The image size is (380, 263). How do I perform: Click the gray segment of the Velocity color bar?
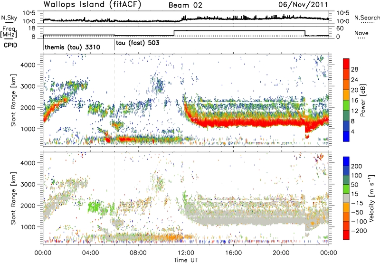click(x=346, y=198)
